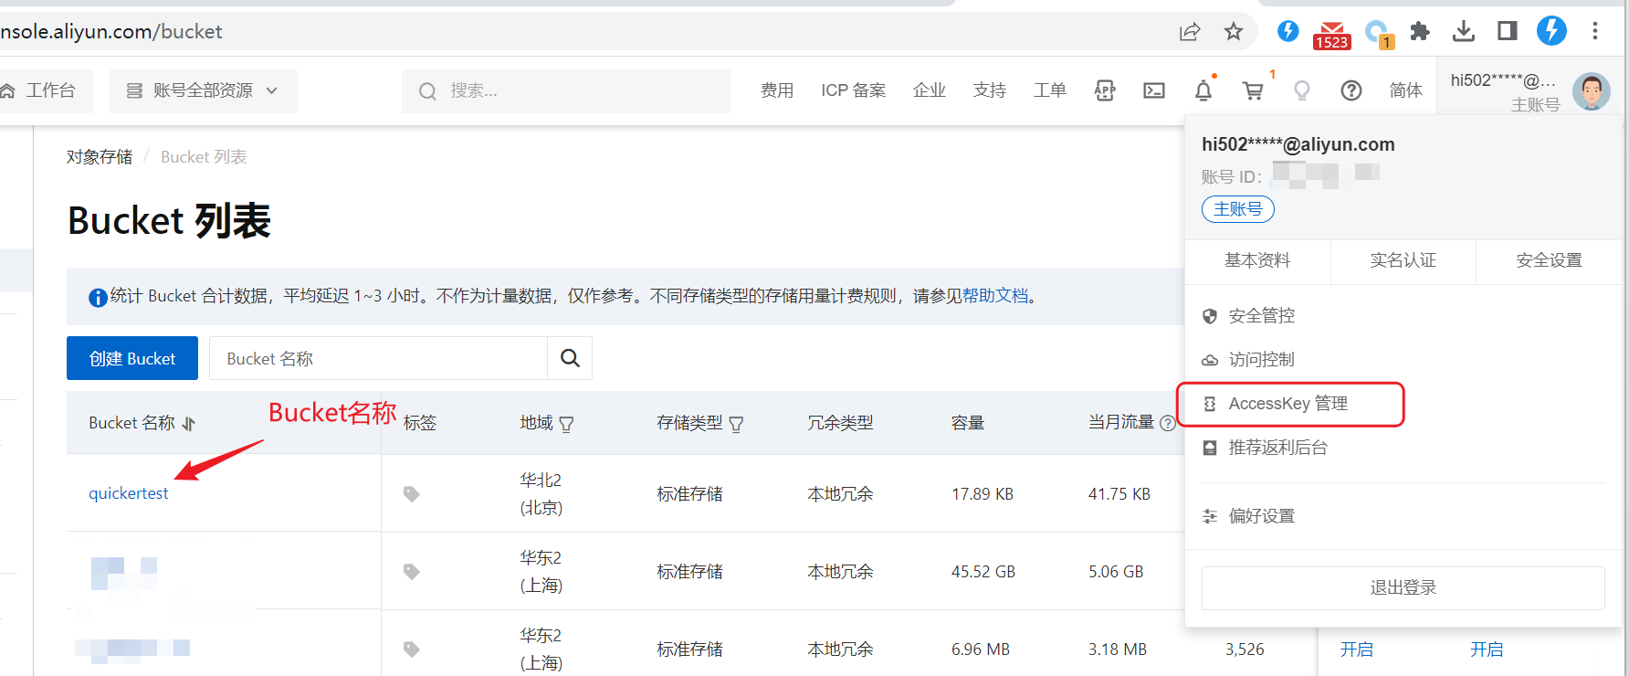
Task: Open the blue lightning bolt extension
Action: (1287, 31)
